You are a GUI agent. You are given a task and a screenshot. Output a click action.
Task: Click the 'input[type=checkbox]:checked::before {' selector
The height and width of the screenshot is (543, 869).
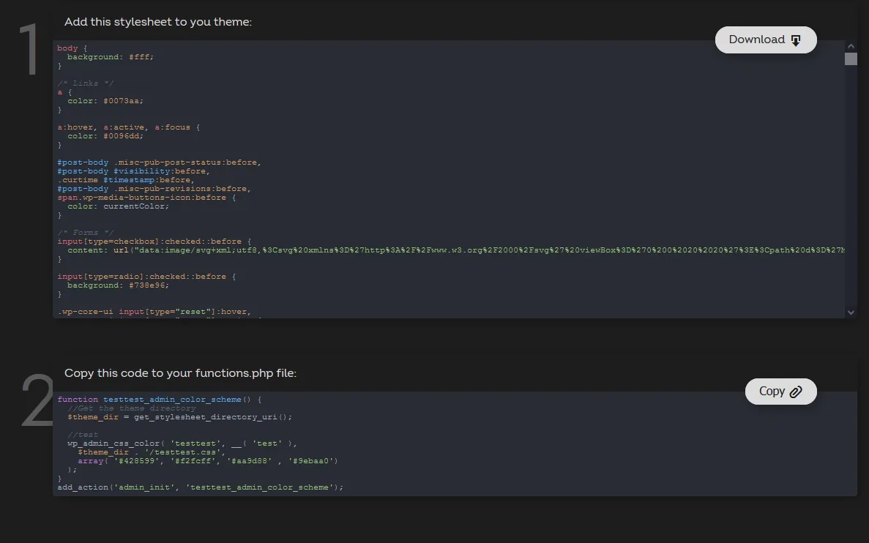[154, 241]
